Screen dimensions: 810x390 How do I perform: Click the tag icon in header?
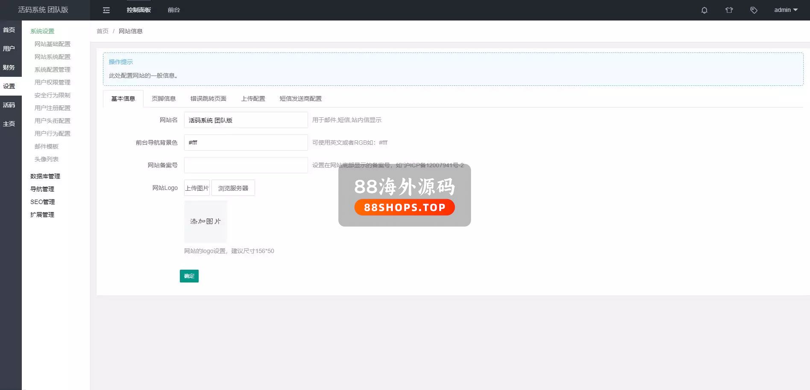click(x=754, y=10)
